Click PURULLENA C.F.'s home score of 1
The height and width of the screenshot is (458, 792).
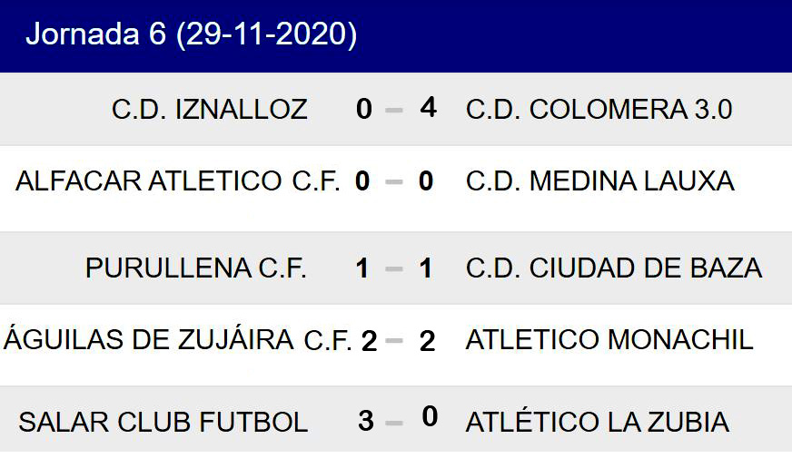362,268
